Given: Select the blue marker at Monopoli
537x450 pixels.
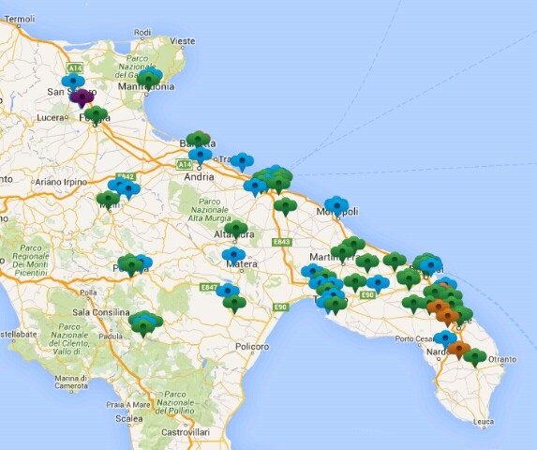Looking at the screenshot, I should tap(337, 206).
